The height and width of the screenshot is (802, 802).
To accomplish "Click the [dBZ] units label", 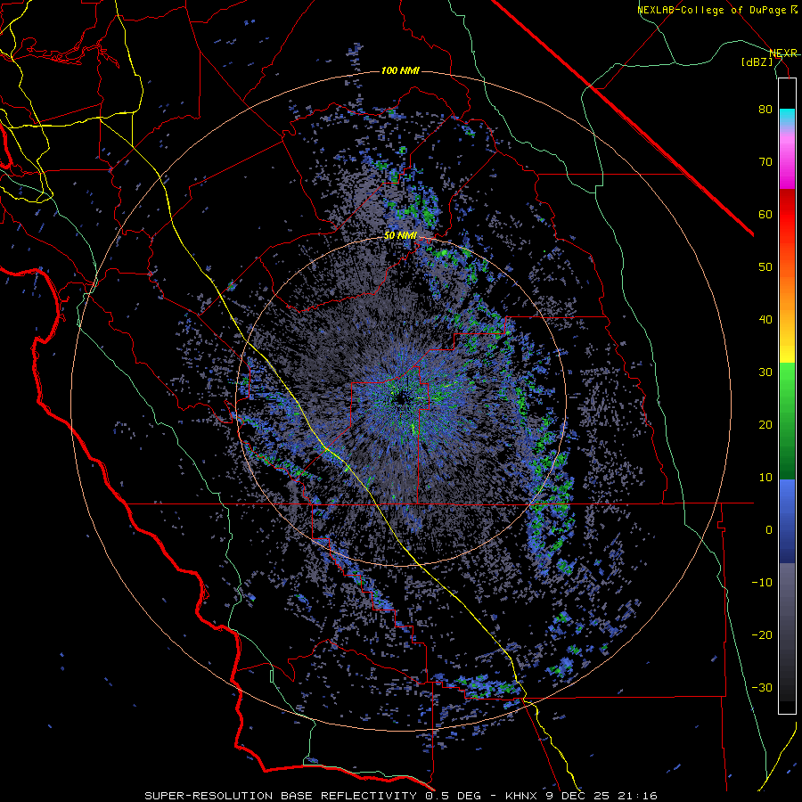I will click(x=757, y=62).
